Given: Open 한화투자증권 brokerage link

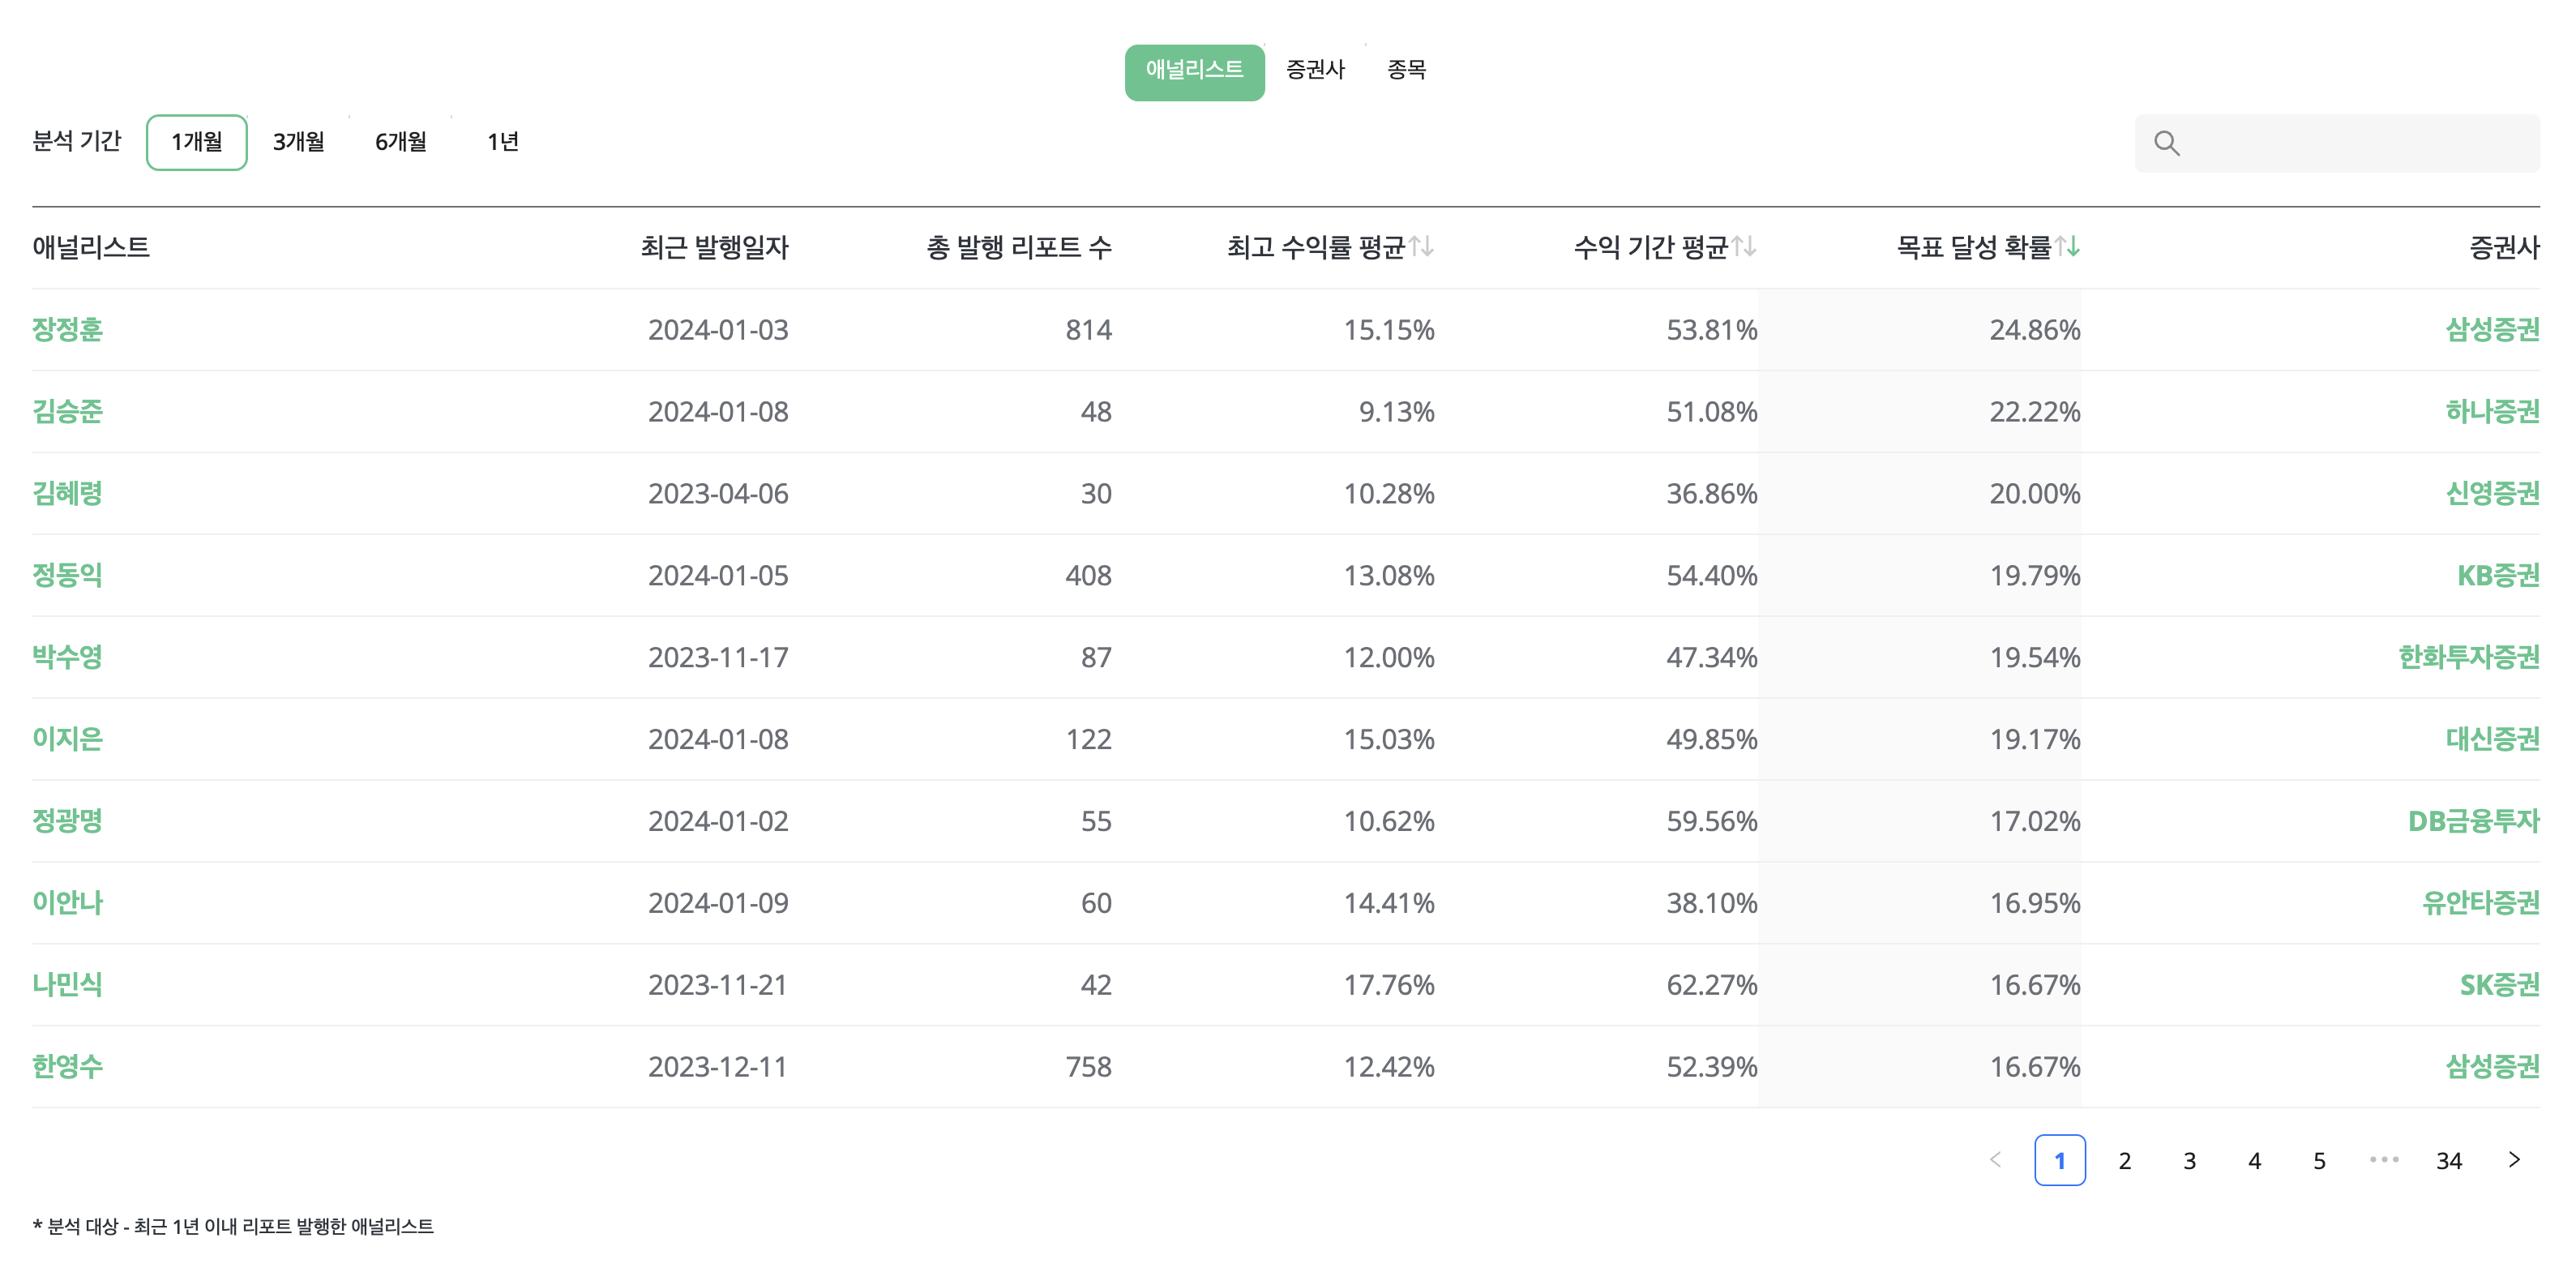Looking at the screenshot, I should [x=2468, y=657].
